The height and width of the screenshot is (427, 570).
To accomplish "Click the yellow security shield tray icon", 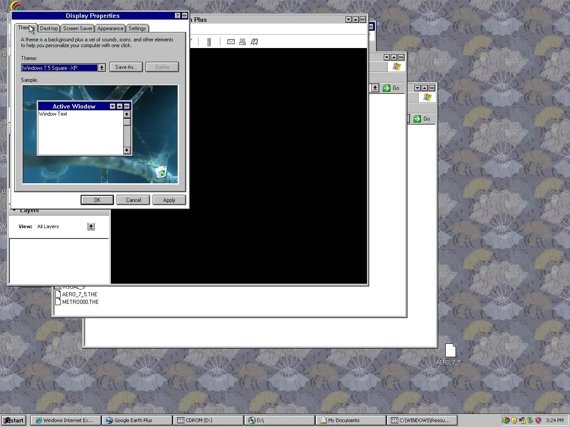I will (x=514, y=420).
